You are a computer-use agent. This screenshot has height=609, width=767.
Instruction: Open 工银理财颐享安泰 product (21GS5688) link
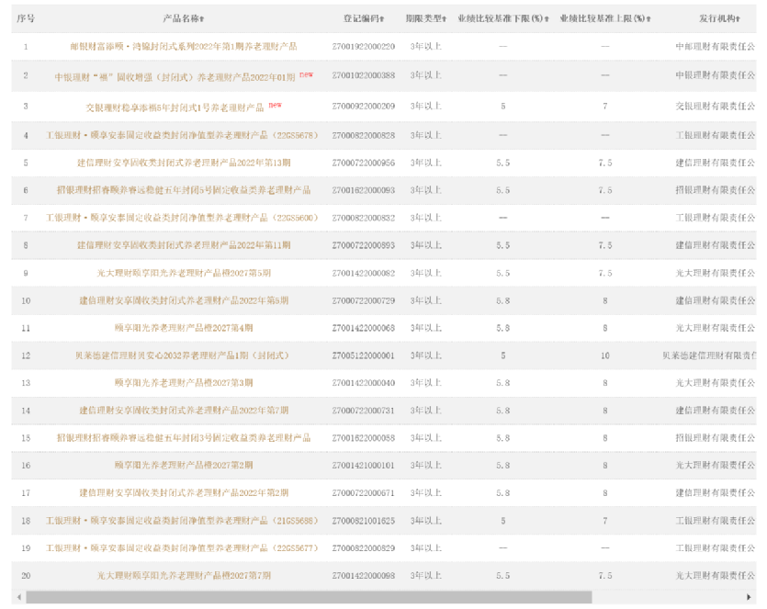pyautogui.click(x=182, y=521)
